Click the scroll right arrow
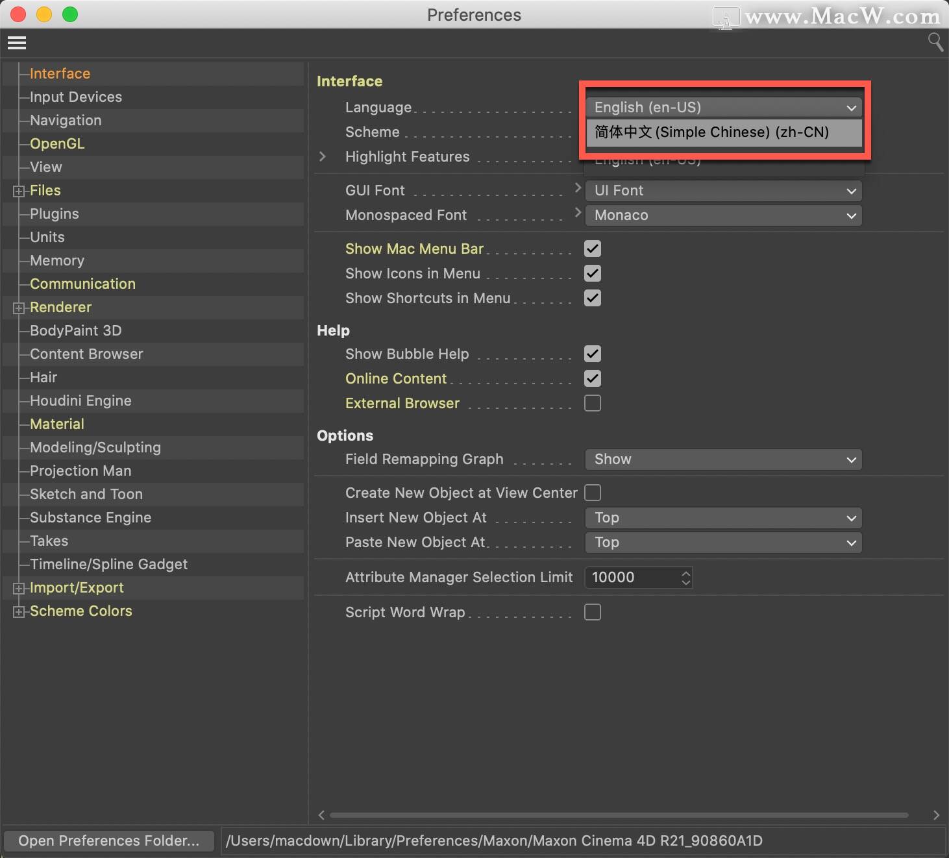949x858 pixels. pyautogui.click(x=936, y=815)
